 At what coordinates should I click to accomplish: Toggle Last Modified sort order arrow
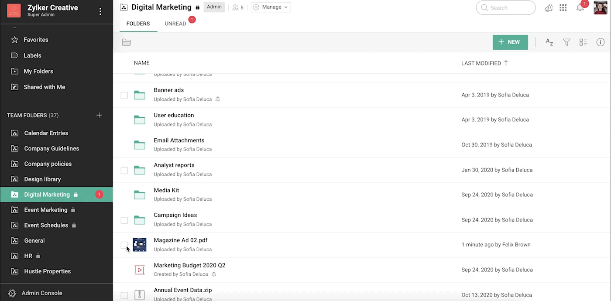click(x=506, y=63)
